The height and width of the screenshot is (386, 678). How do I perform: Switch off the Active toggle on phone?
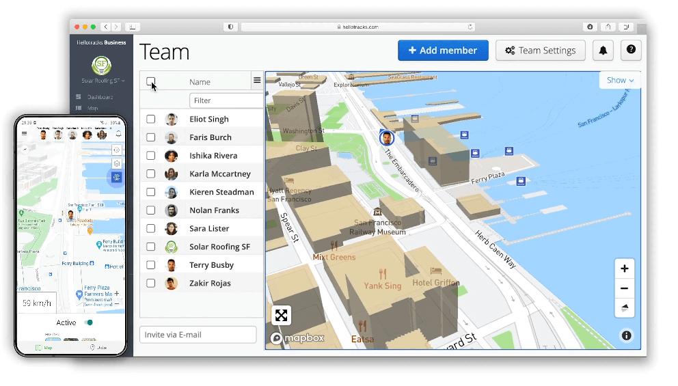pos(87,322)
